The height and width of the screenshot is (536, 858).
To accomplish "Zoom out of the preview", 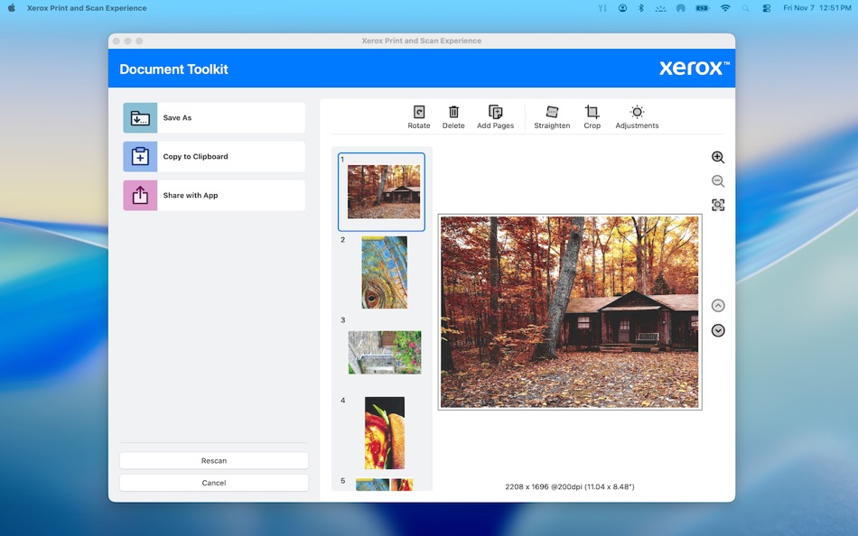I will [x=717, y=180].
